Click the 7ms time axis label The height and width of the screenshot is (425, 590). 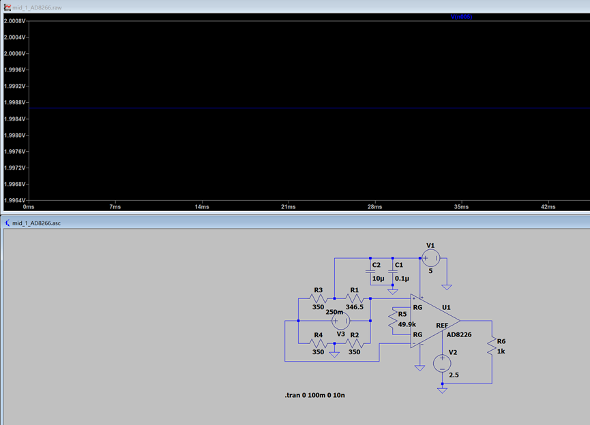(115, 206)
